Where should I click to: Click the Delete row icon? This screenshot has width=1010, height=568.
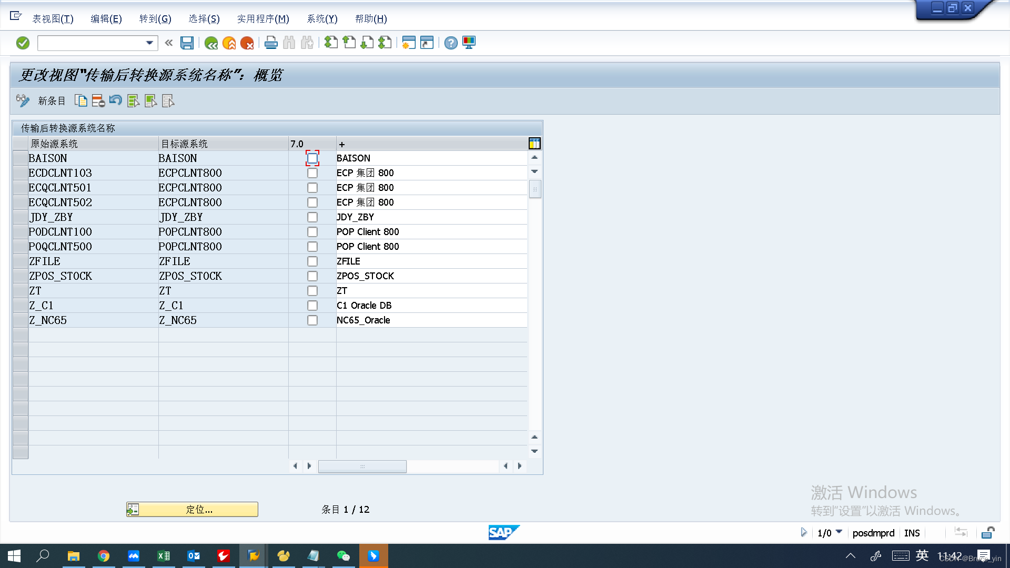pos(98,101)
